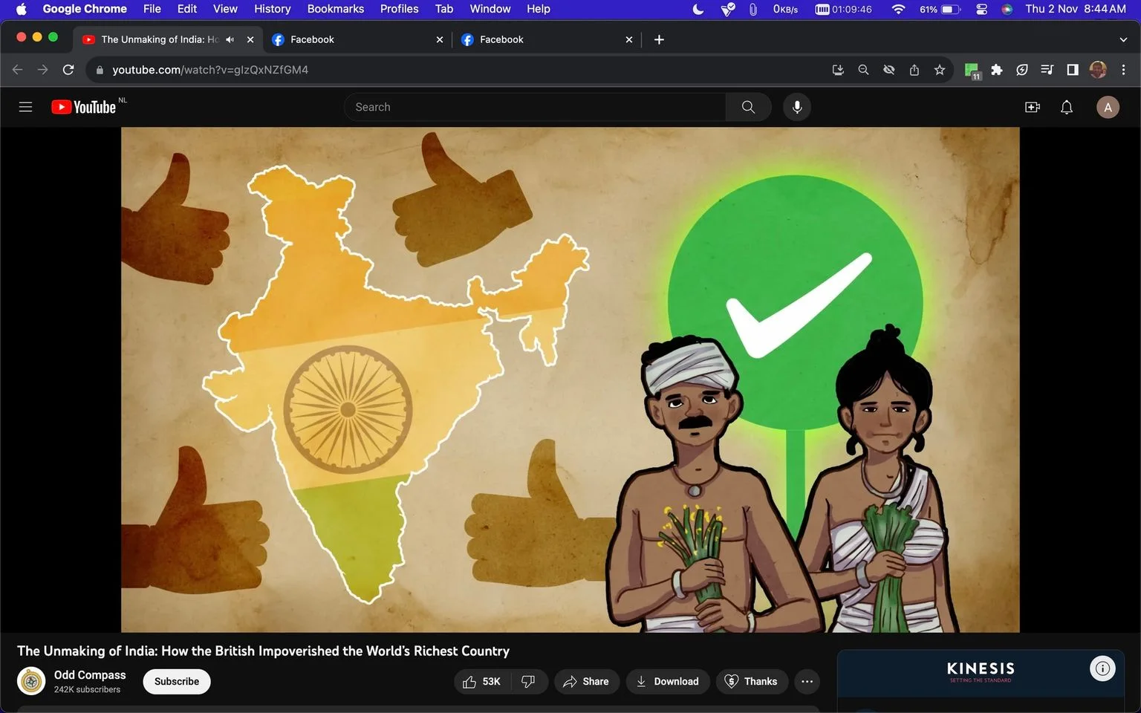Open the notifications bell
This screenshot has width=1141, height=713.
1067,107
